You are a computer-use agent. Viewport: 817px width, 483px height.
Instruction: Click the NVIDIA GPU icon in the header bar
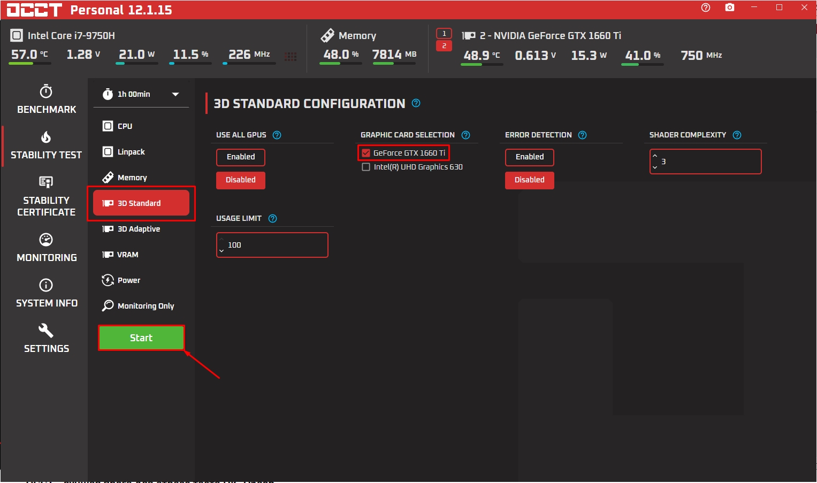tap(469, 35)
